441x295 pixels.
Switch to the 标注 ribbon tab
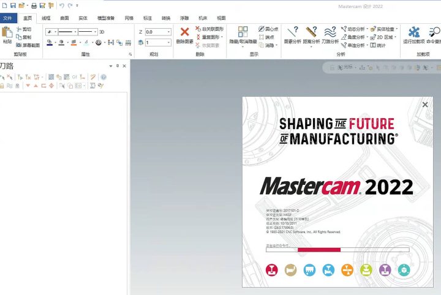point(148,18)
